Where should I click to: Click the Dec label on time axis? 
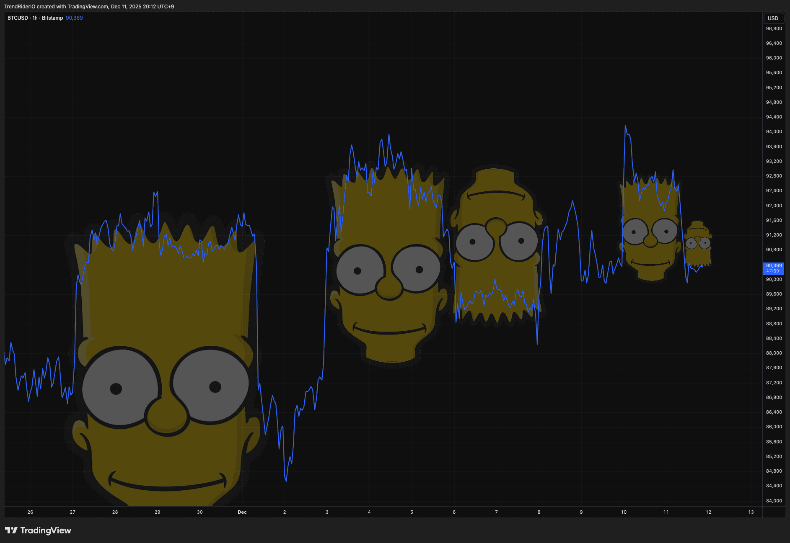(x=242, y=512)
